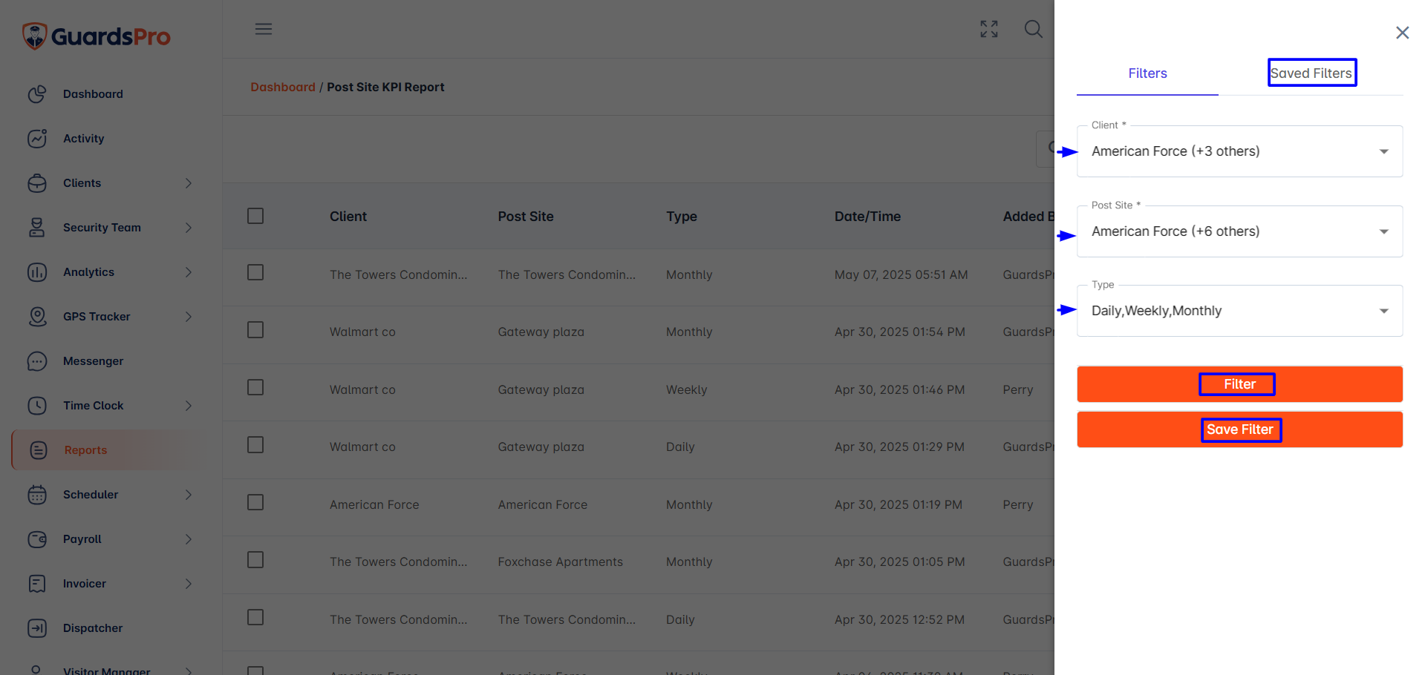Open Messenger in the sidebar
Screen dimensions: 1425x675
pos(93,361)
